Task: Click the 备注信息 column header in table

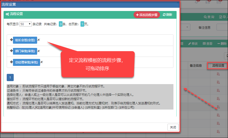Action: click(x=196, y=66)
